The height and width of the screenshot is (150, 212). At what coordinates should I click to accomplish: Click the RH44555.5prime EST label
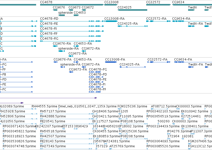tap(45, 106)
